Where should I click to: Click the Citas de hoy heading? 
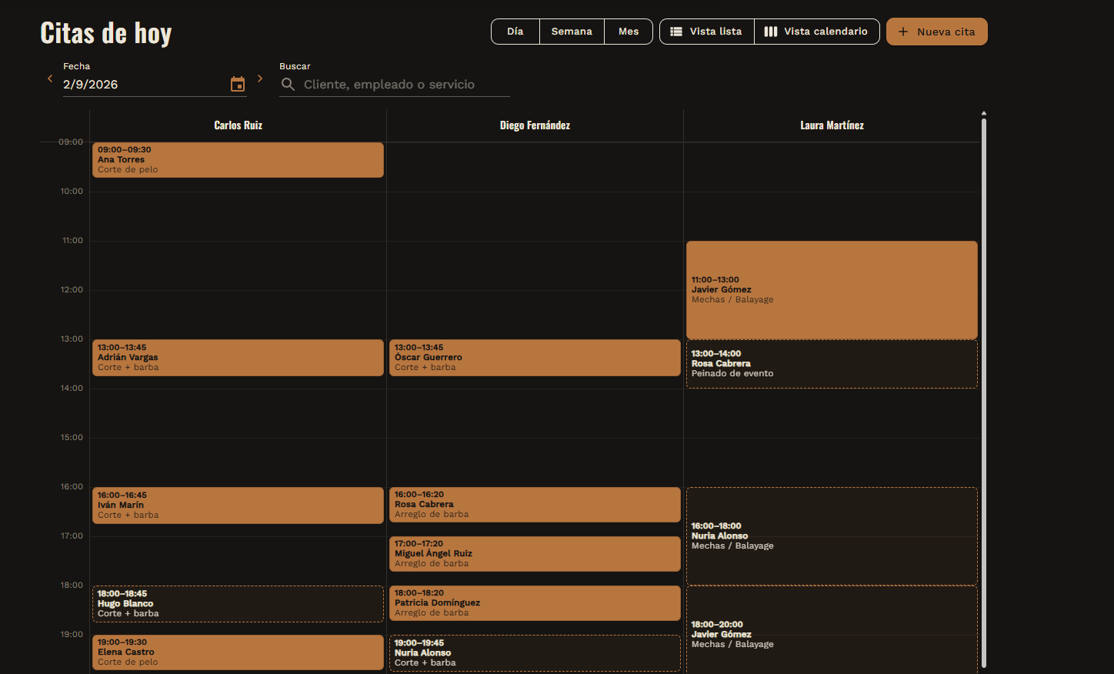tap(106, 33)
